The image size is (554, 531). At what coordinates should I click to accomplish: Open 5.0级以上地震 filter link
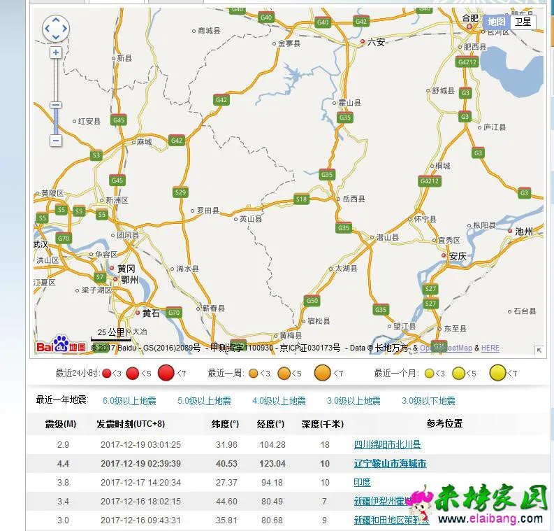pyautogui.click(x=204, y=401)
